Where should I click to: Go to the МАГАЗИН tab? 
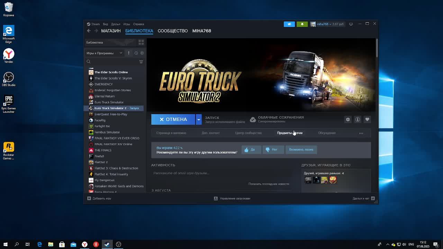111,31
